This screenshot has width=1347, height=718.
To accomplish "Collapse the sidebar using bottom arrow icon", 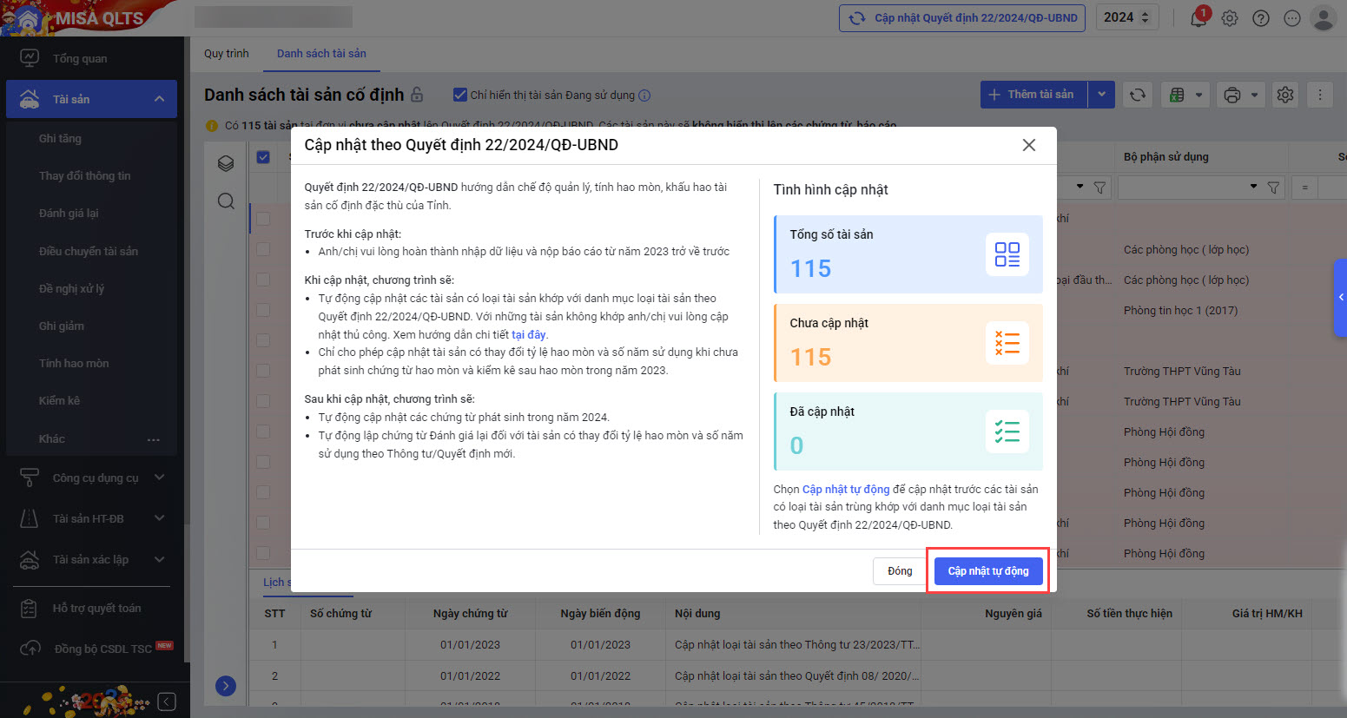I will [x=168, y=702].
